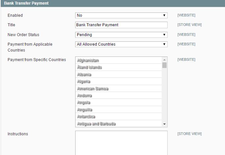Click the Title input field
Image resolution: width=225 pixels, height=155 pixels.
coord(121,25)
